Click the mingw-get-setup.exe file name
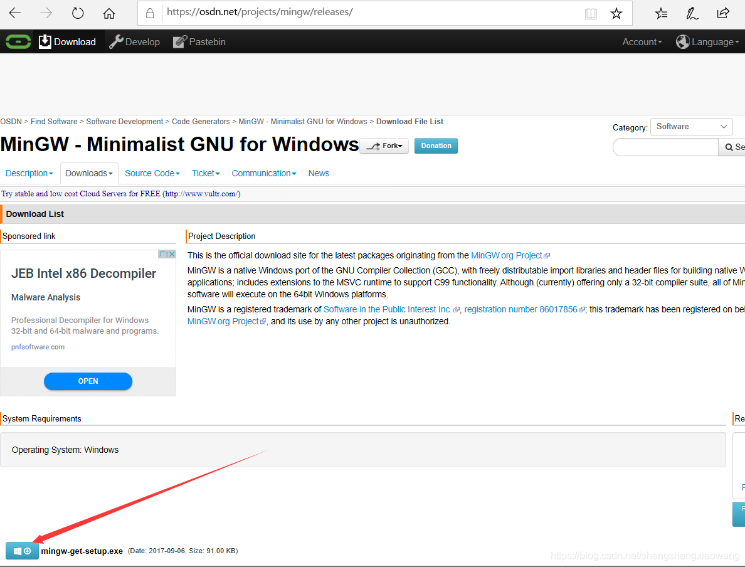 tap(82, 551)
